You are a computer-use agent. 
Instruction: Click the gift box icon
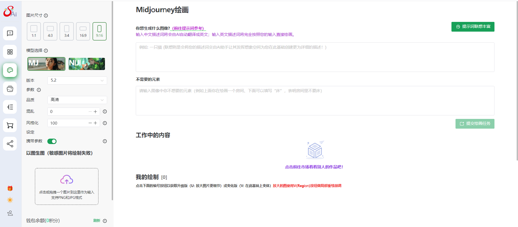[10, 188]
